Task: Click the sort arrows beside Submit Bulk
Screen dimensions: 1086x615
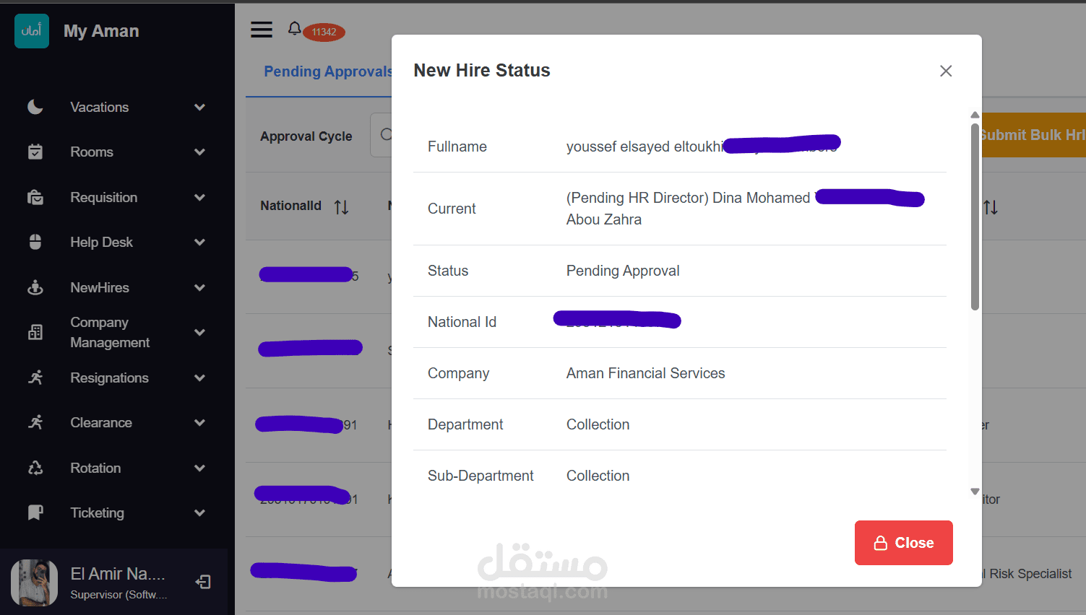Action: click(x=991, y=208)
